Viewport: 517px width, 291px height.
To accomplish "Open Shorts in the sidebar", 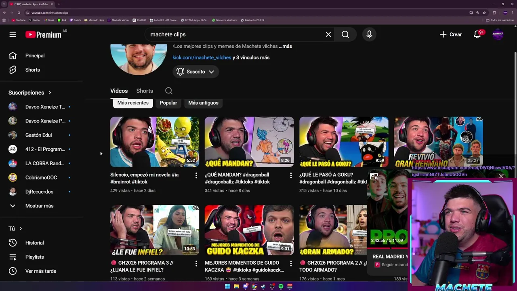I will 32,70.
